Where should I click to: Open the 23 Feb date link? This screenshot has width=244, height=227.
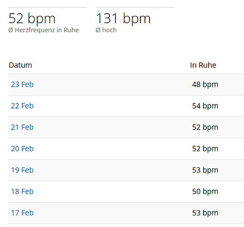point(22,84)
